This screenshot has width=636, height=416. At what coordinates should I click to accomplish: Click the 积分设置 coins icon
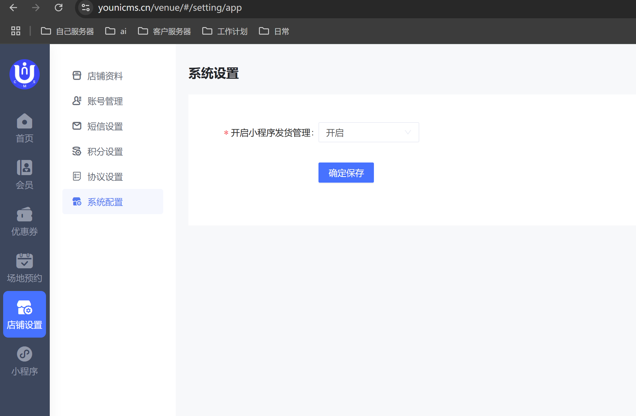pos(77,151)
